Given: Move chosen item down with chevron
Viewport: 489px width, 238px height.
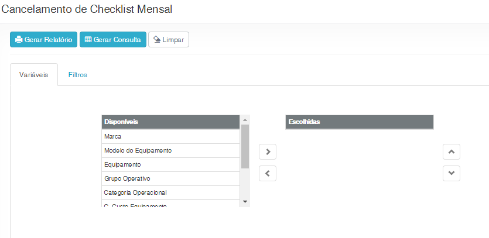Looking at the screenshot, I should pos(451,173).
